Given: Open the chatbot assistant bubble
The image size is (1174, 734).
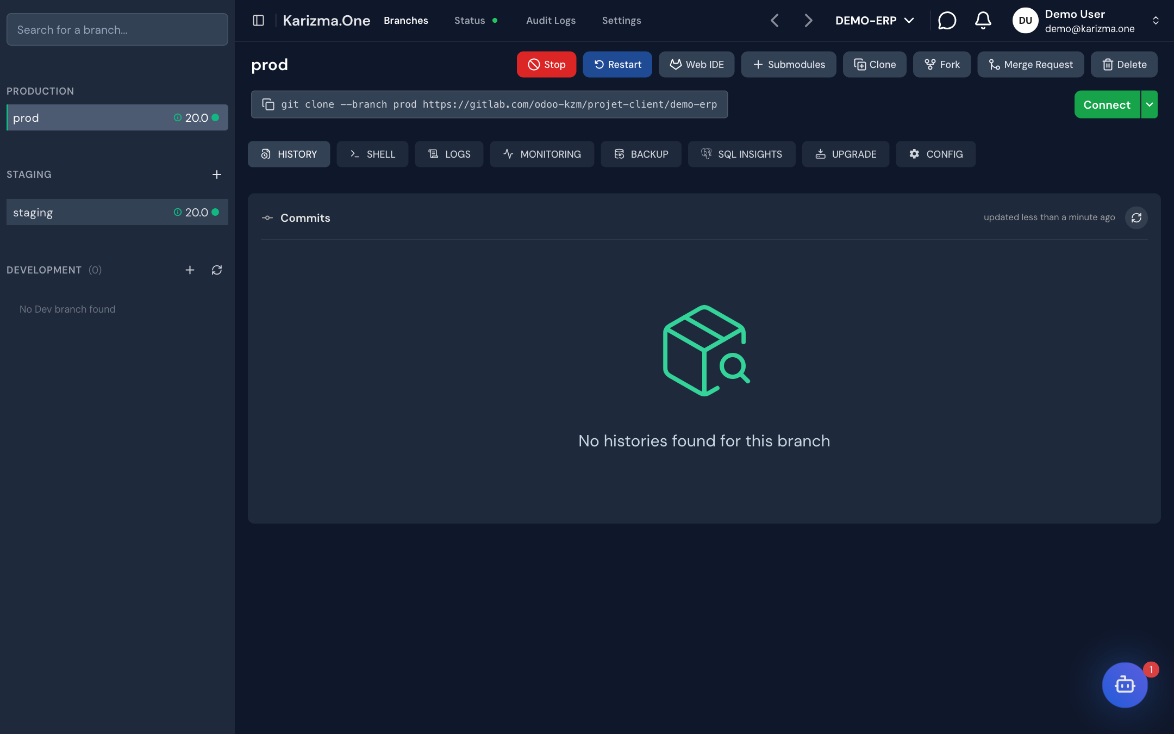Looking at the screenshot, I should [1125, 685].
